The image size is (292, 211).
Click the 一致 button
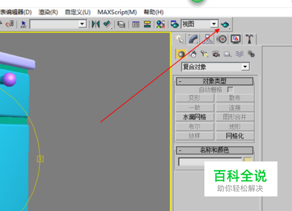click(x=194, y=108)
